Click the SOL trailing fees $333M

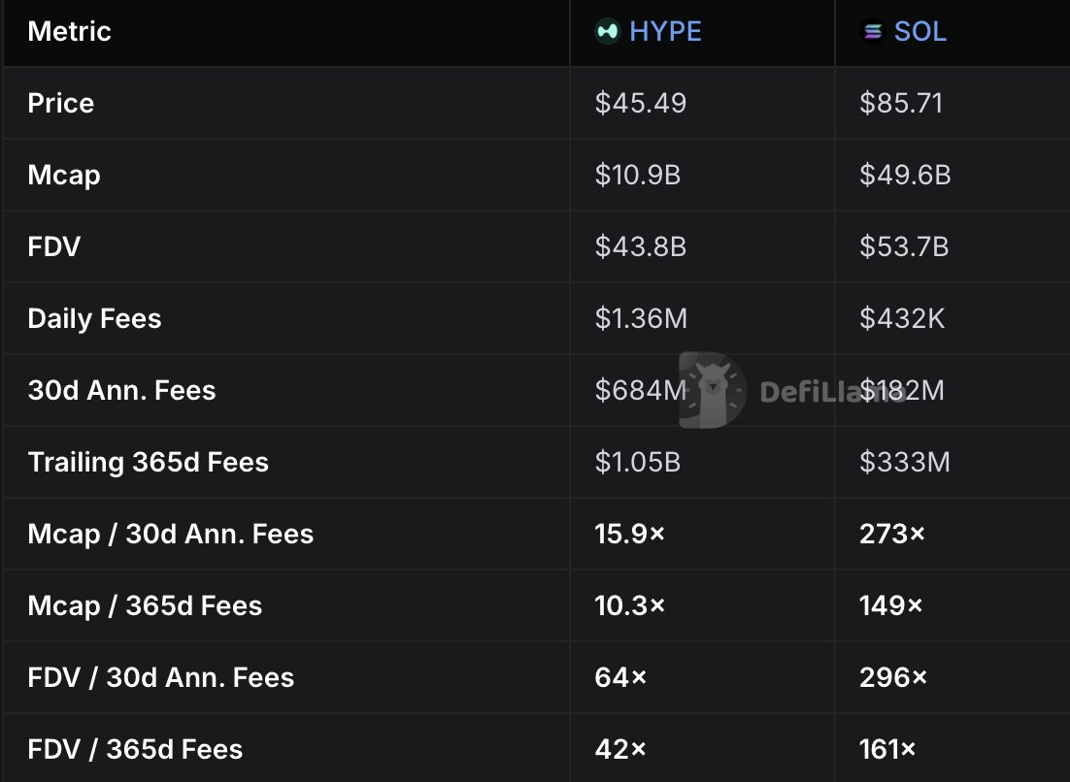coord(905,462)
